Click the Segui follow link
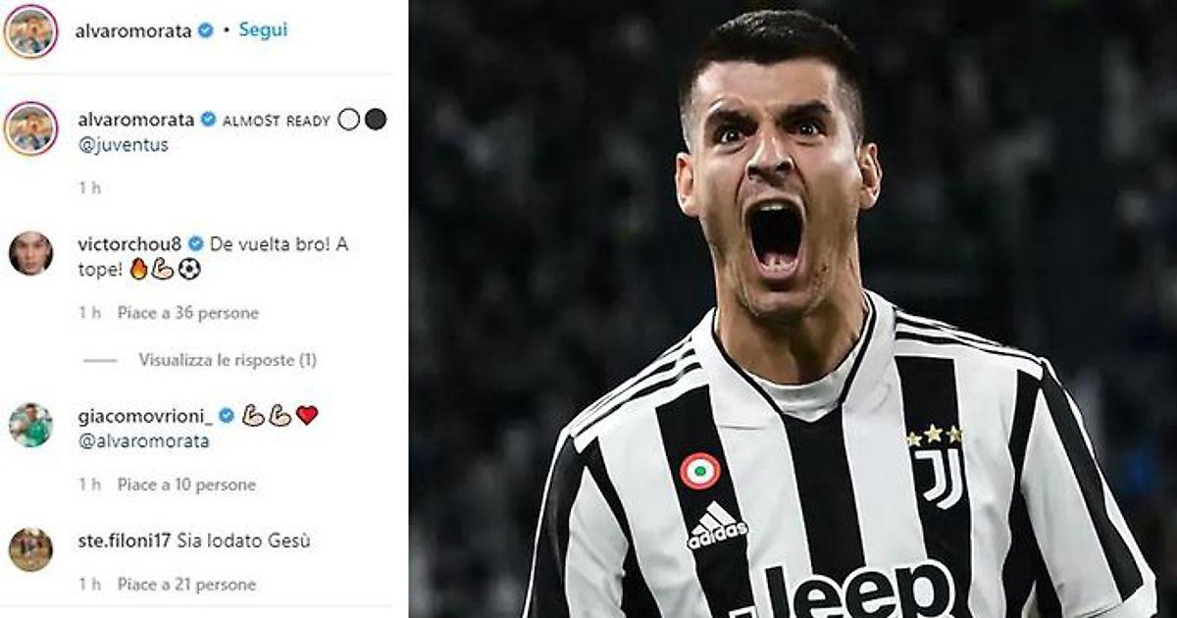This screenshot has height=618, width=1177. [263, 29]
